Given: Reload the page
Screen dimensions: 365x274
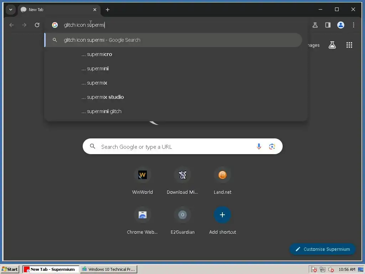Looking at the screenshot, I should (x=37, y=25).
